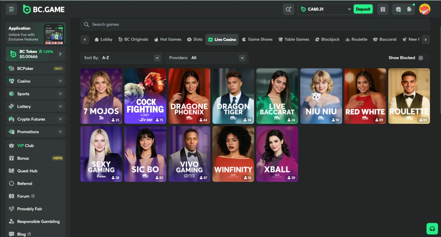
Task: Open the Provably Fair link
Action: (29, 209)
